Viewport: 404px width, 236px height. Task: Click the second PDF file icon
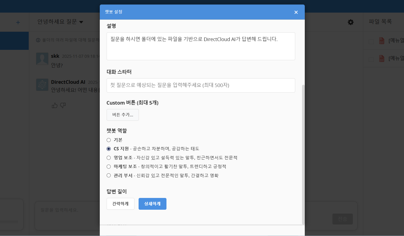tap(382, 58)
